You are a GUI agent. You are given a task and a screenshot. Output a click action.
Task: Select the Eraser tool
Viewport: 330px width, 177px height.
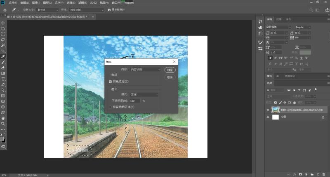(x=3, y=68)
